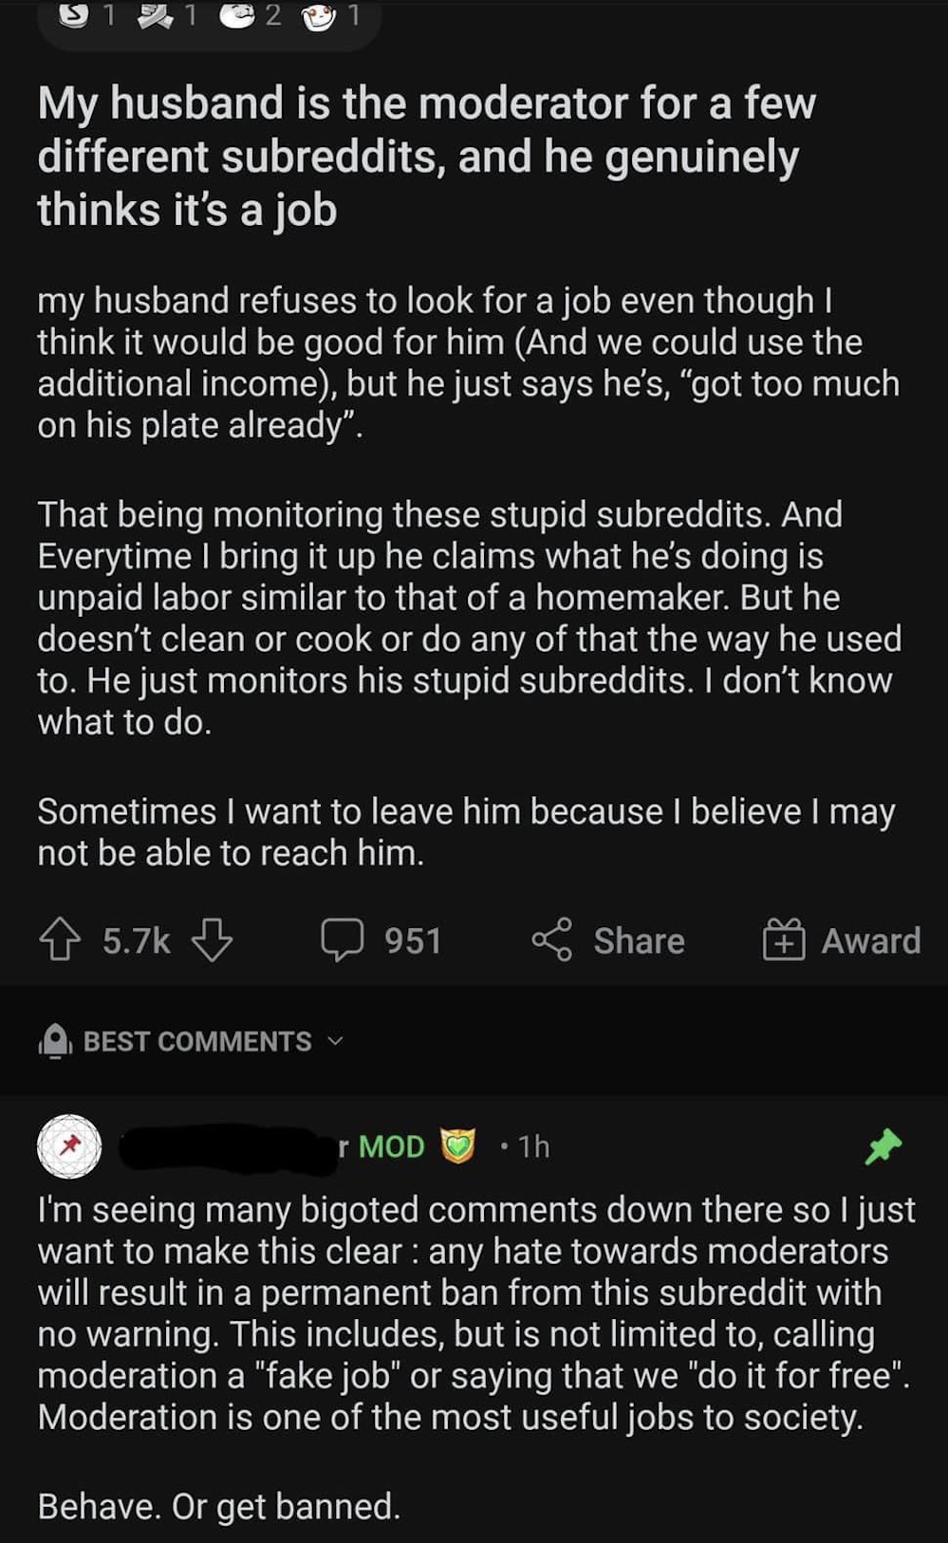The width and height of the screenshot is (948, 1543).
Task: Click the 951 comments count
Action: tap(413, 940)
